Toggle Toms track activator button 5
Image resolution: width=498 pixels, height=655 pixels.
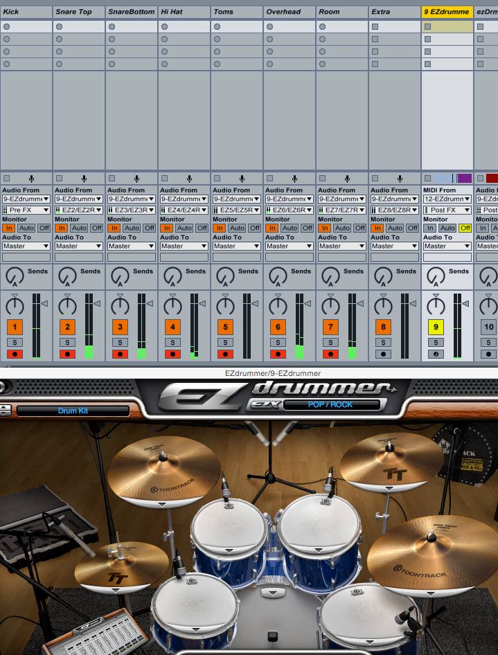[x=225, y=327]
